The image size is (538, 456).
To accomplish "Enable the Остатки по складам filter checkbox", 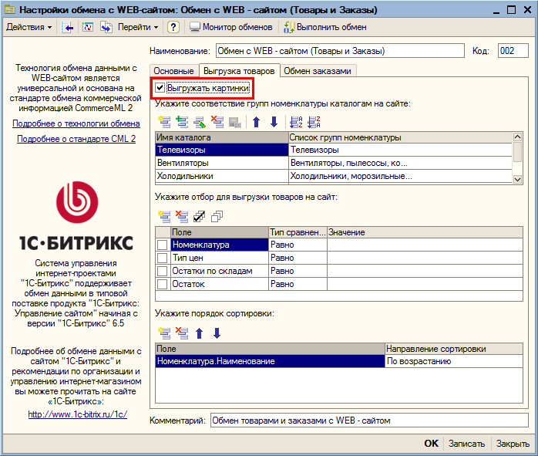I will (163, 271).
